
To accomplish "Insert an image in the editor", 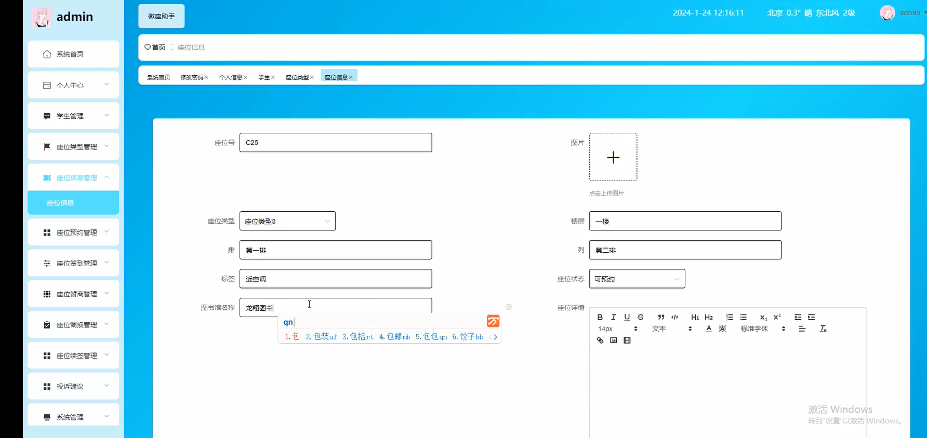I will (x=614, y=340).
